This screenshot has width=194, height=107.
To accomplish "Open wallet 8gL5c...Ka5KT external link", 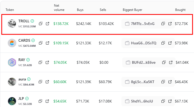I will coord(170,82).
